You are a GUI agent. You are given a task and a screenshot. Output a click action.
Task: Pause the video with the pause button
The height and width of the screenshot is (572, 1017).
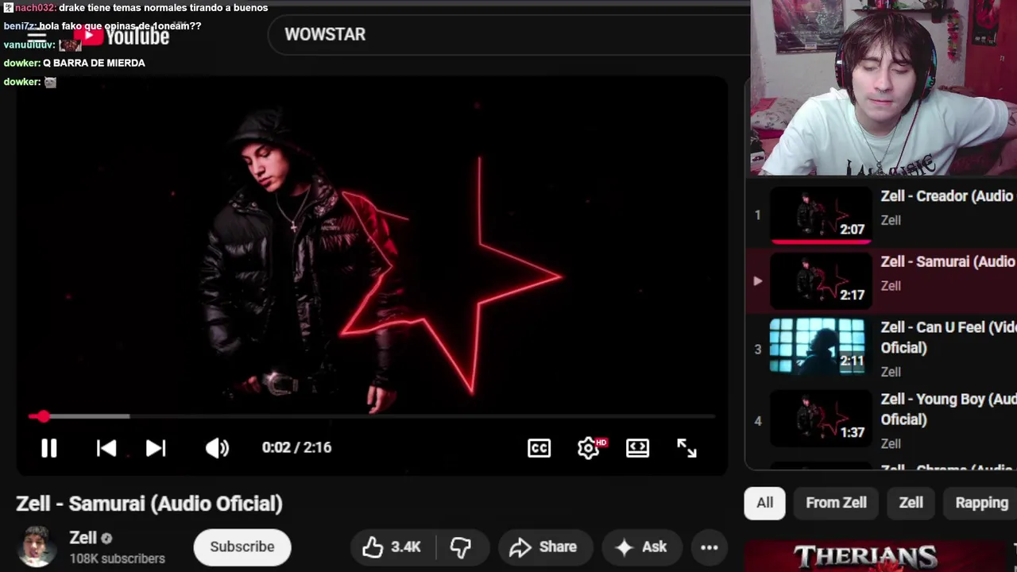click(x=49, y=448)
